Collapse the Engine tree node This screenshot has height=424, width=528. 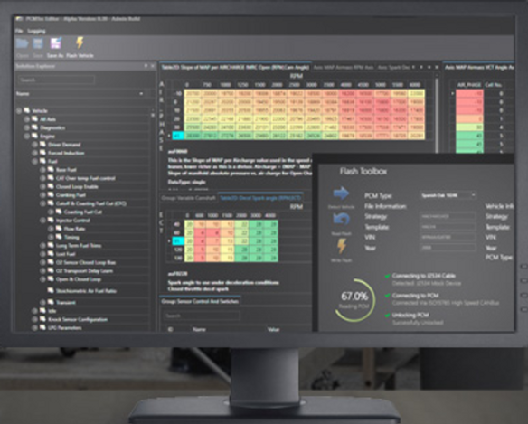pyautogui.click(x=26, y=136)
